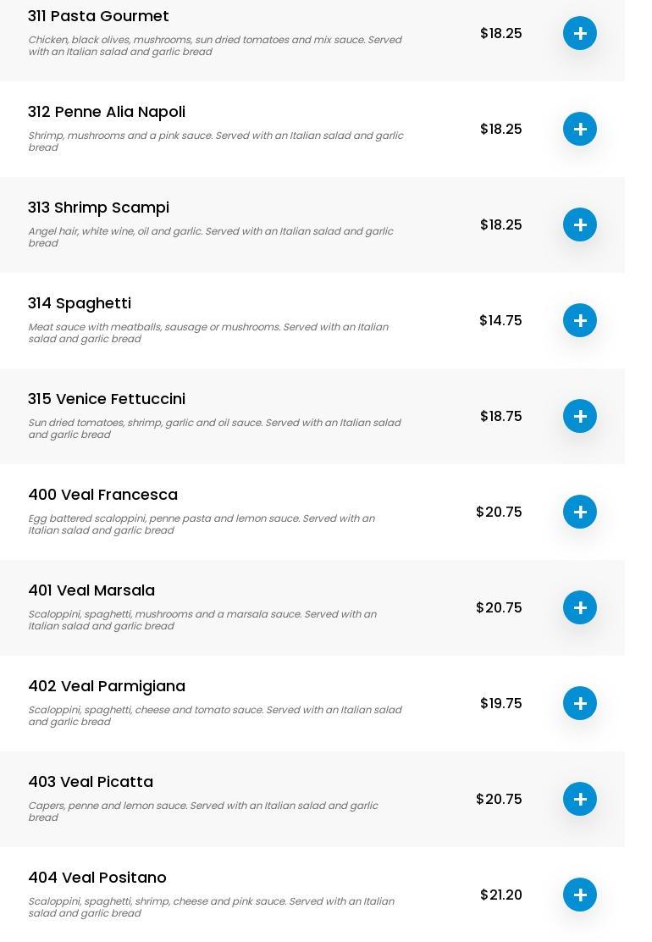Select the 402 Veal Parmigiana heading
The width and height of the screenshot is (652, 942).
(107, 686)
